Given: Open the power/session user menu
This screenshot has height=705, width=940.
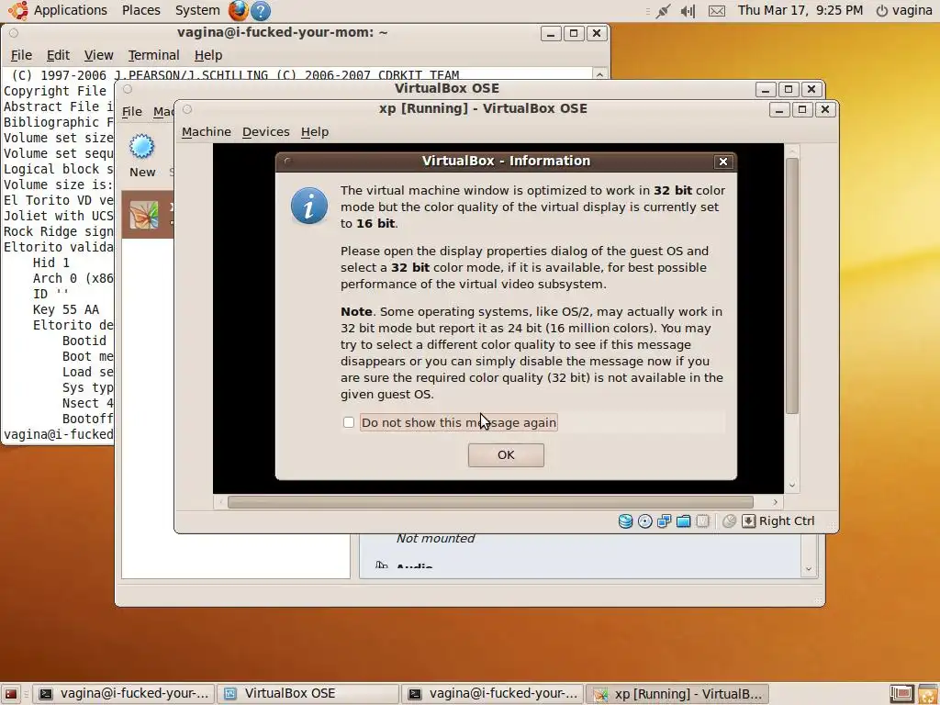Looking at the screenshot, I should (x=904, y=10).
